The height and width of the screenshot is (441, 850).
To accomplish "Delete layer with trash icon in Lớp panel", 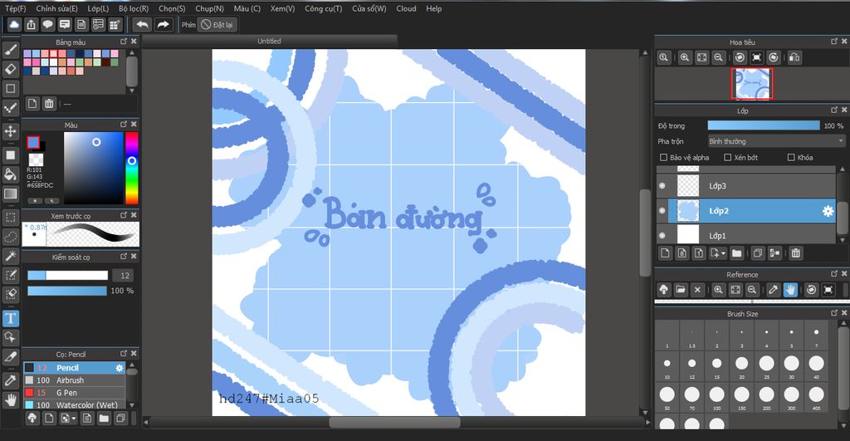I will coord(795,252).
